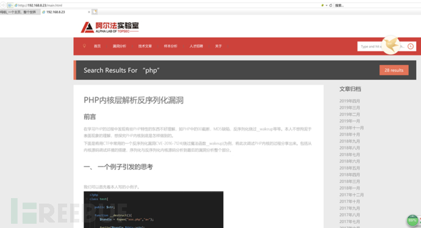Image resolution: width=421 pixels, height=228 pixels.
Task: Go to 人才招聘 page
Action: 196,46
